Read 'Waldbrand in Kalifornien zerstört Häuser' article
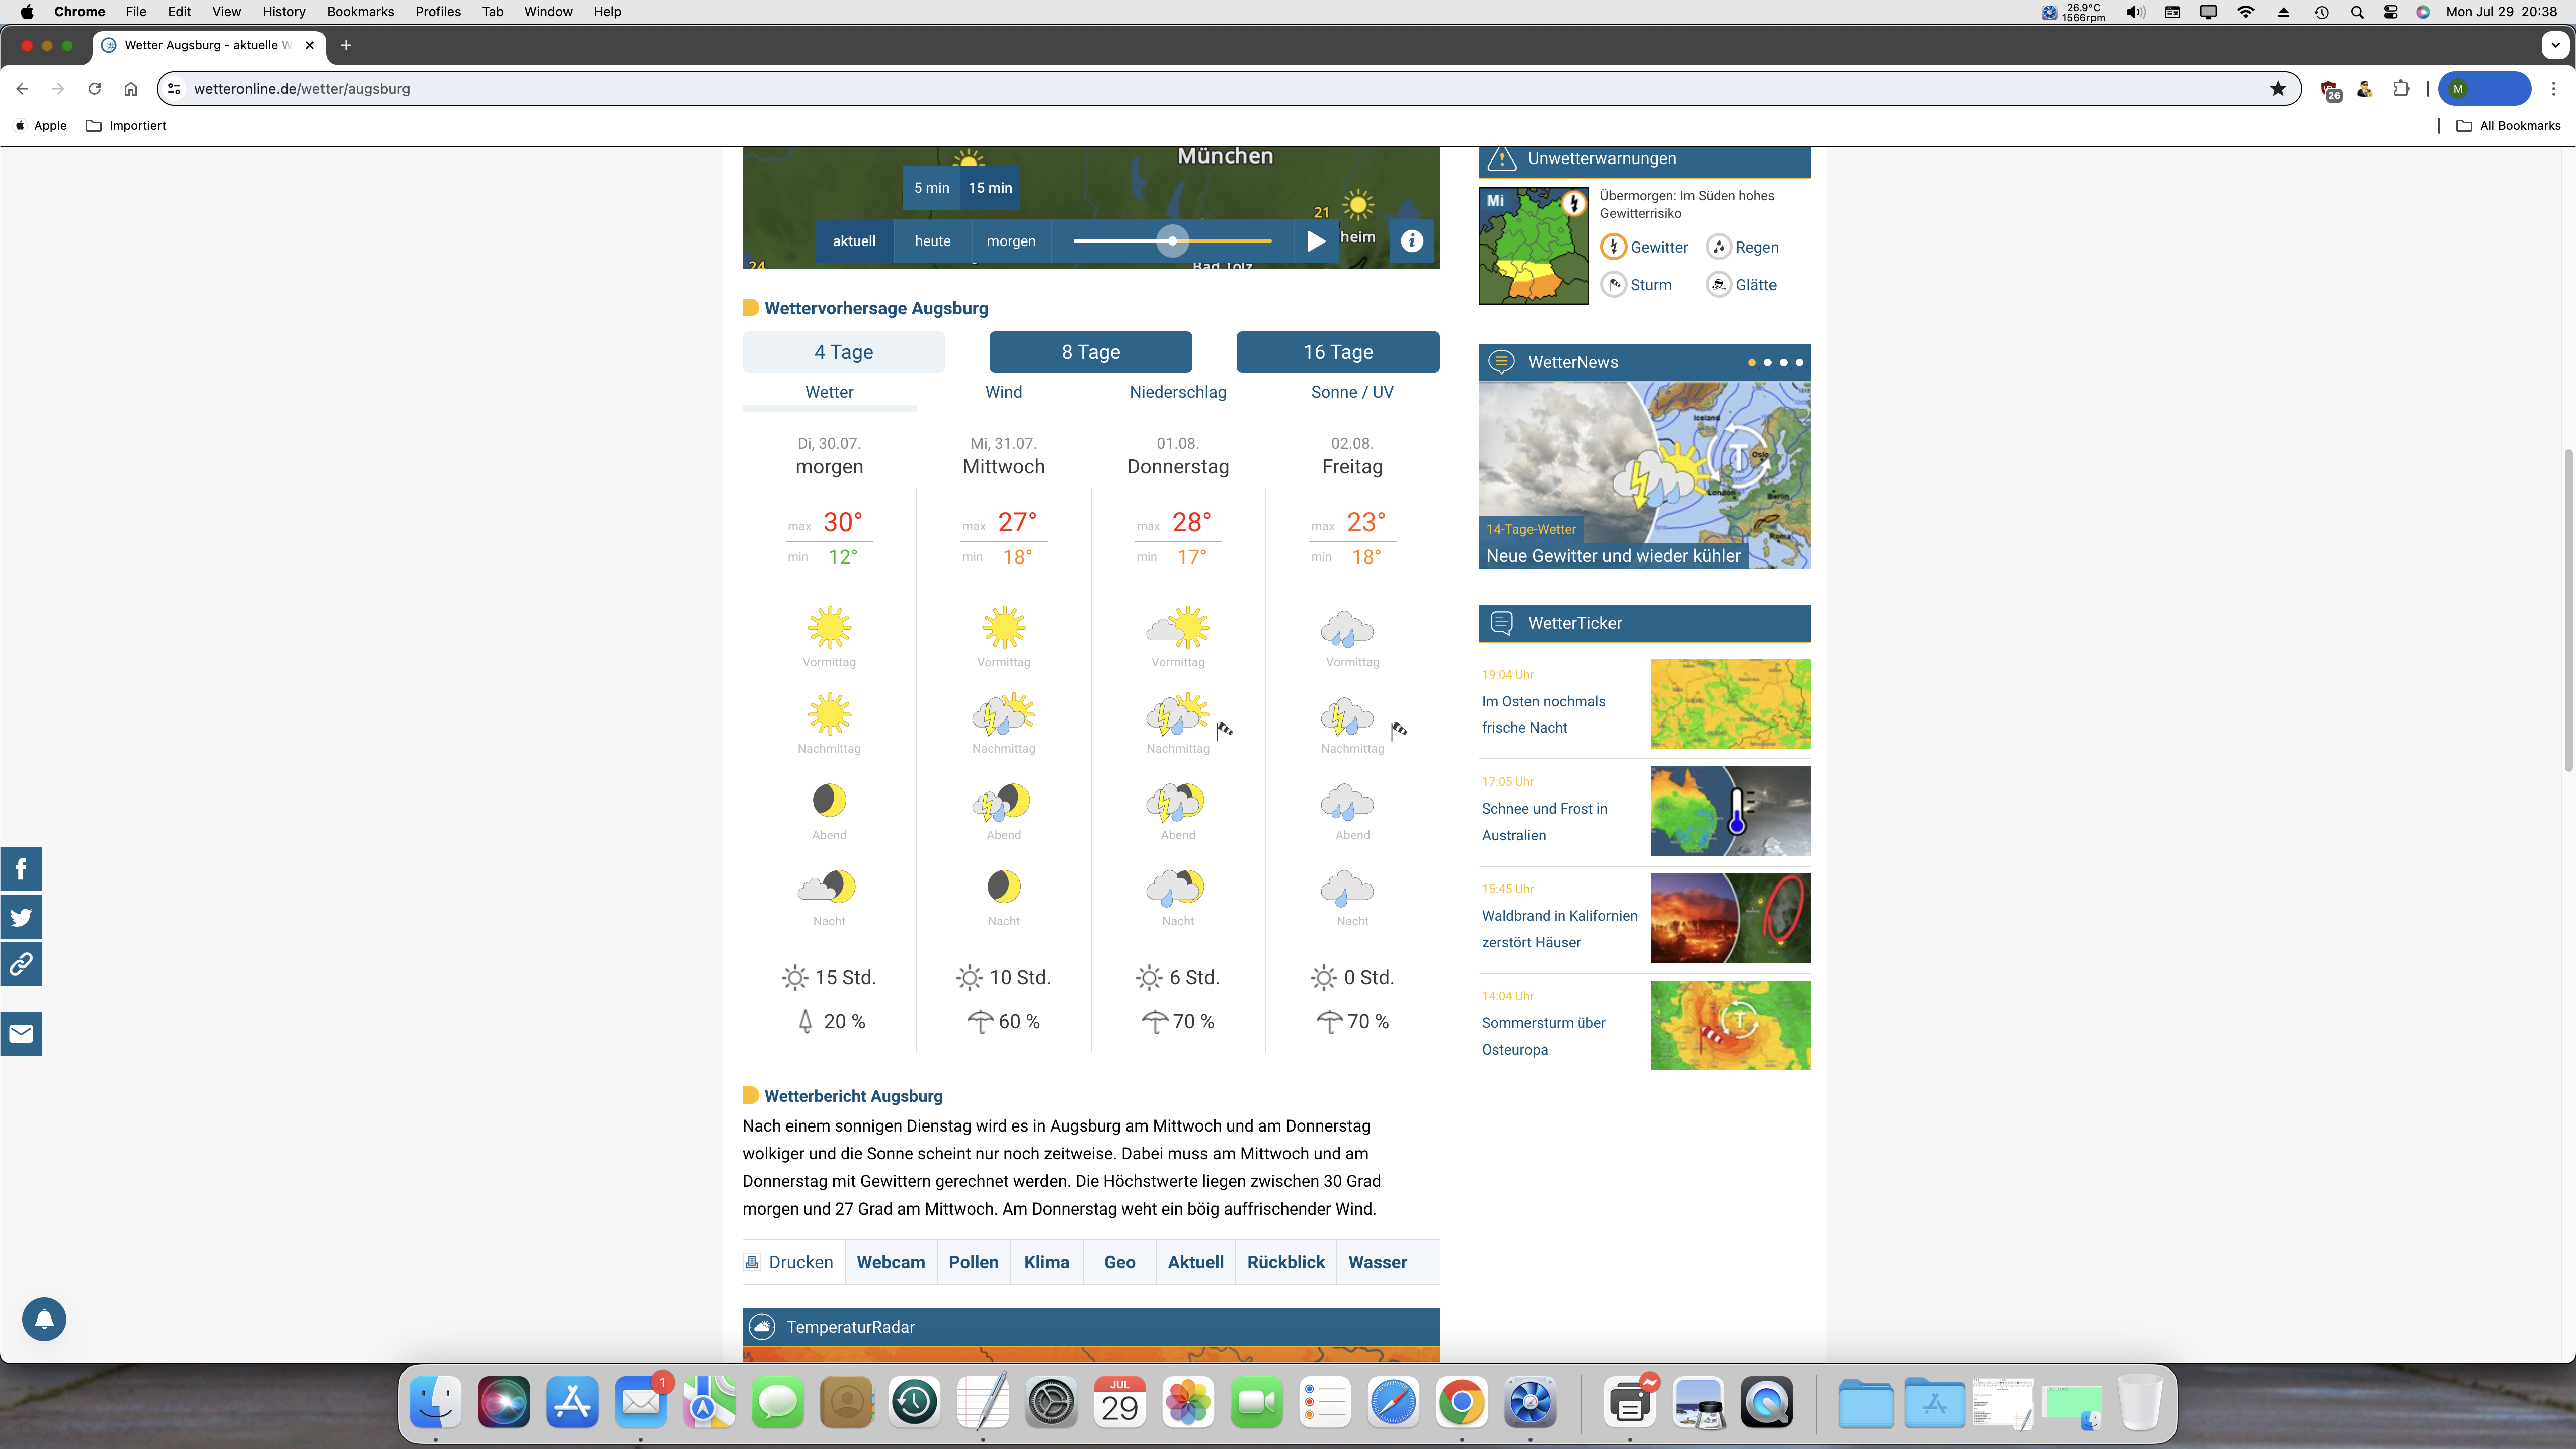 pos(1559,929)
